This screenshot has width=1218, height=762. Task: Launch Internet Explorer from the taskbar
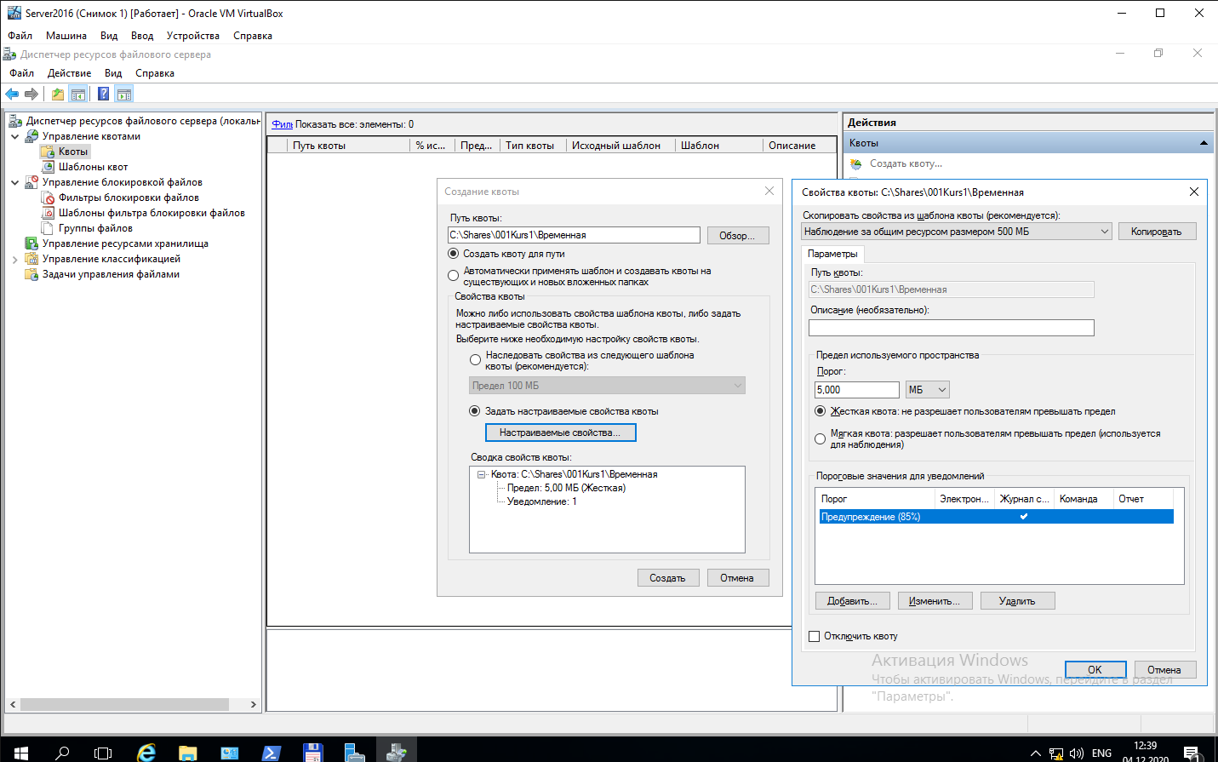tap(146, 753)
